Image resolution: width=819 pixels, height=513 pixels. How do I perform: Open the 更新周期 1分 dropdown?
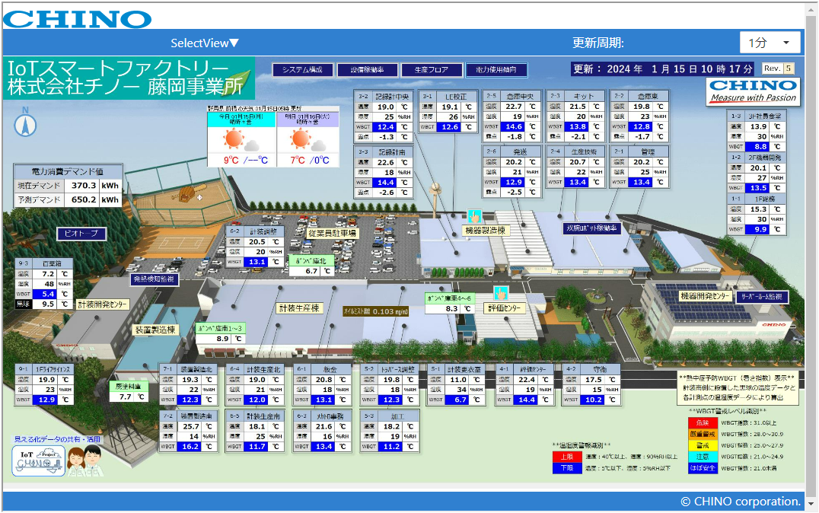770,43
